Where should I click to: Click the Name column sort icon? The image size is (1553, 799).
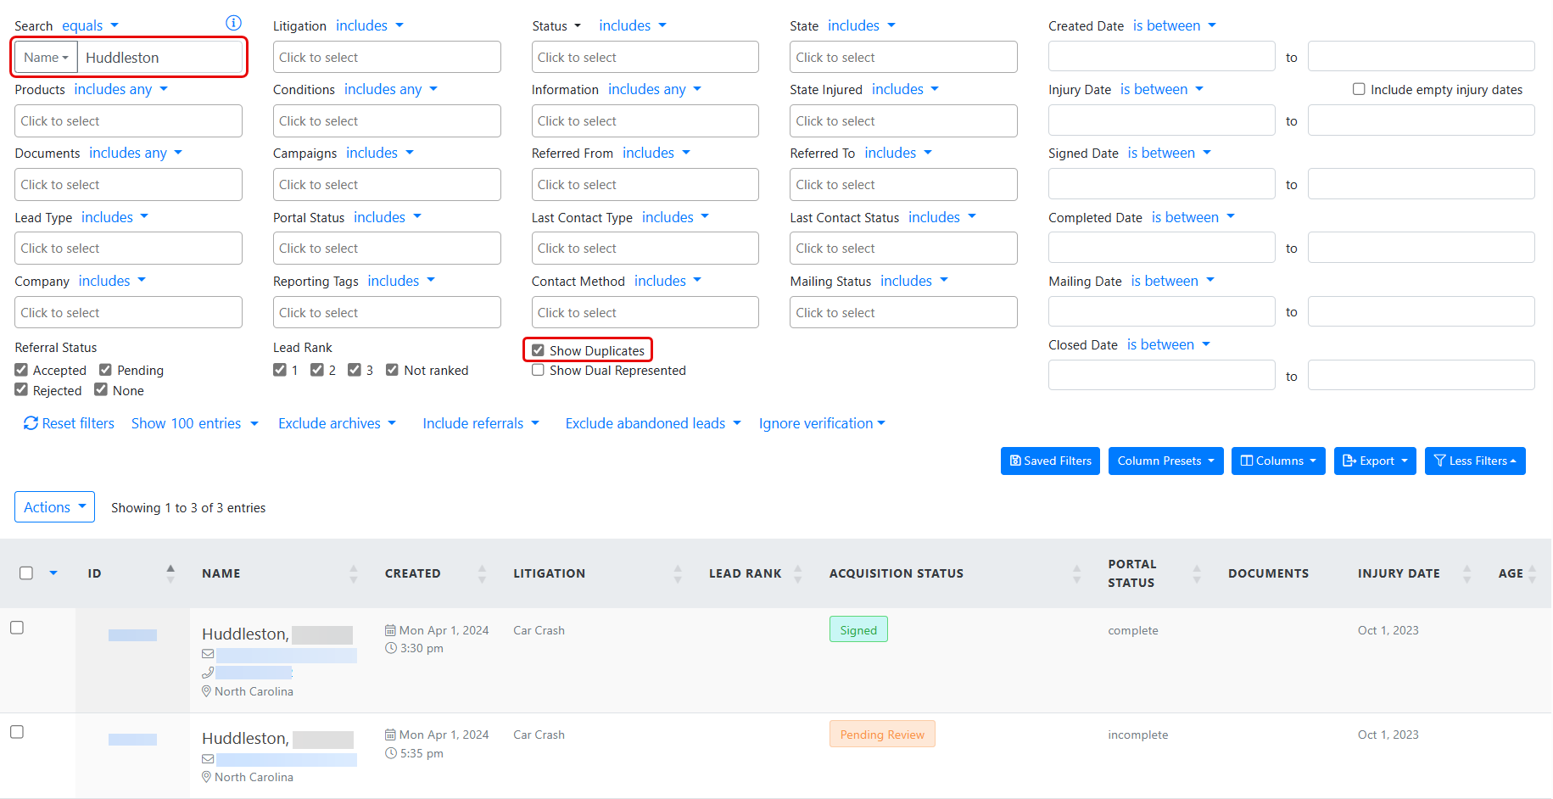354,574
